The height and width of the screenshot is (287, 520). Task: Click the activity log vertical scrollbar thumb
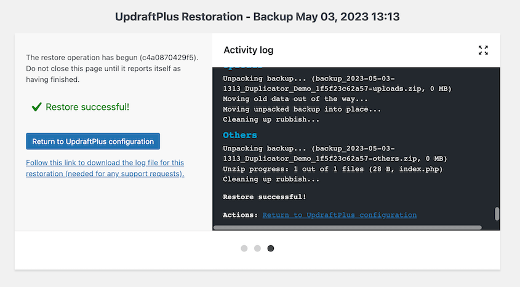(497, 213)
